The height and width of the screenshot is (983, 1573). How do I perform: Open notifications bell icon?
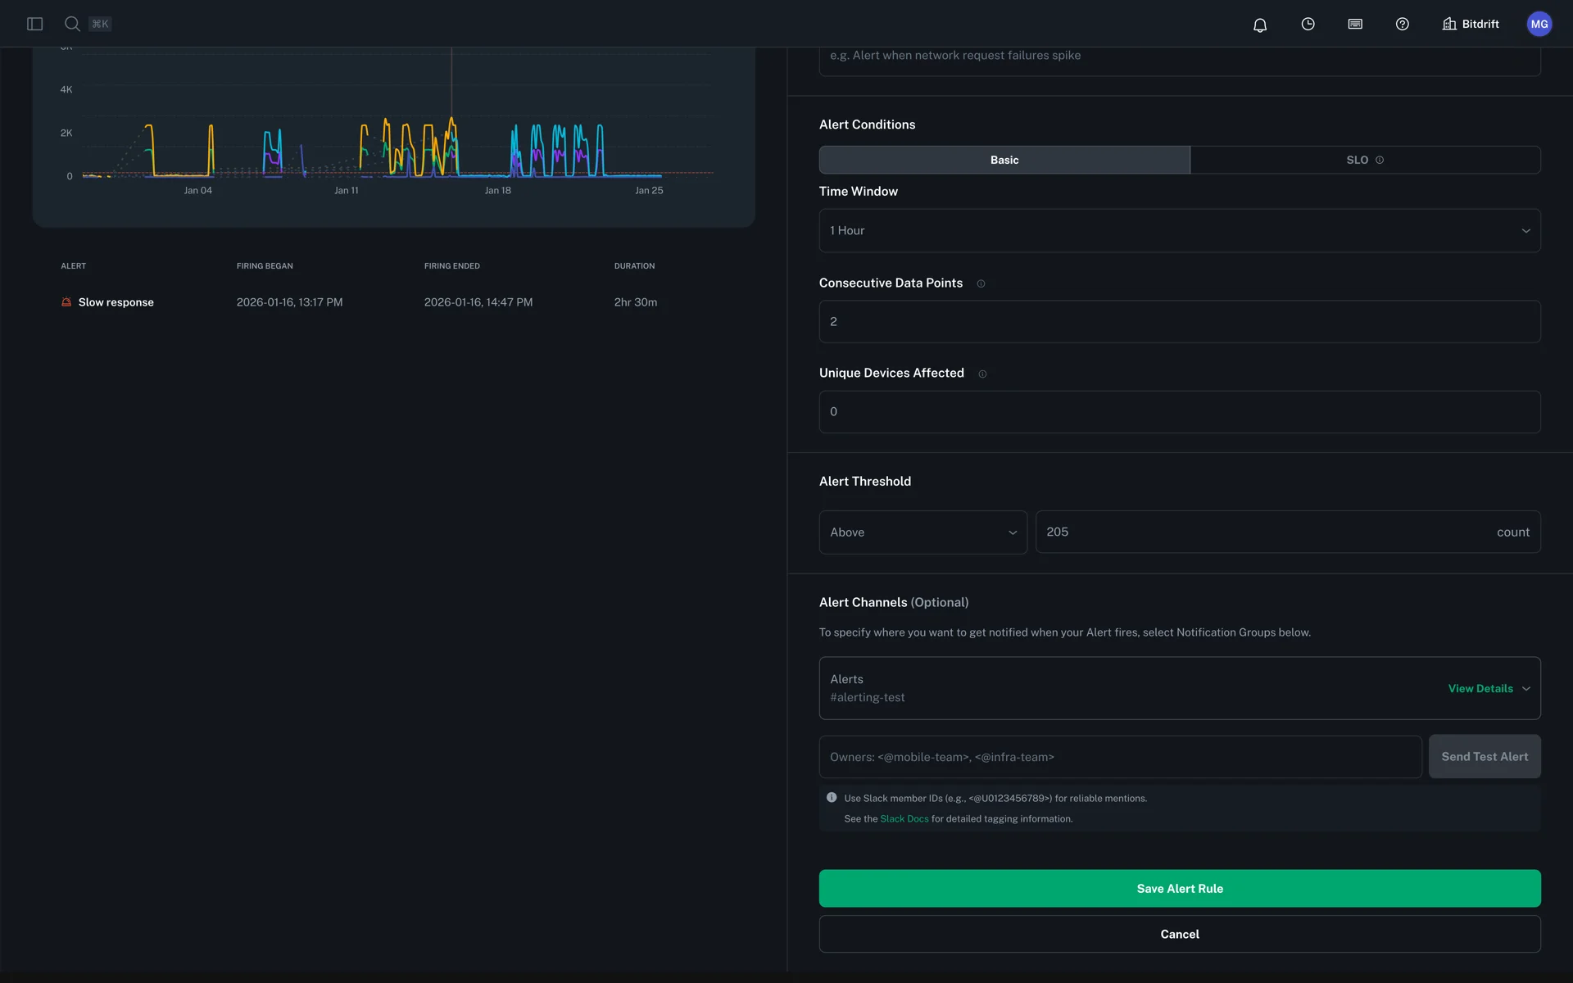[1260, 25]
